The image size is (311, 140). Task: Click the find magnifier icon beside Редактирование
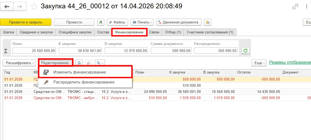pos(79,63)
